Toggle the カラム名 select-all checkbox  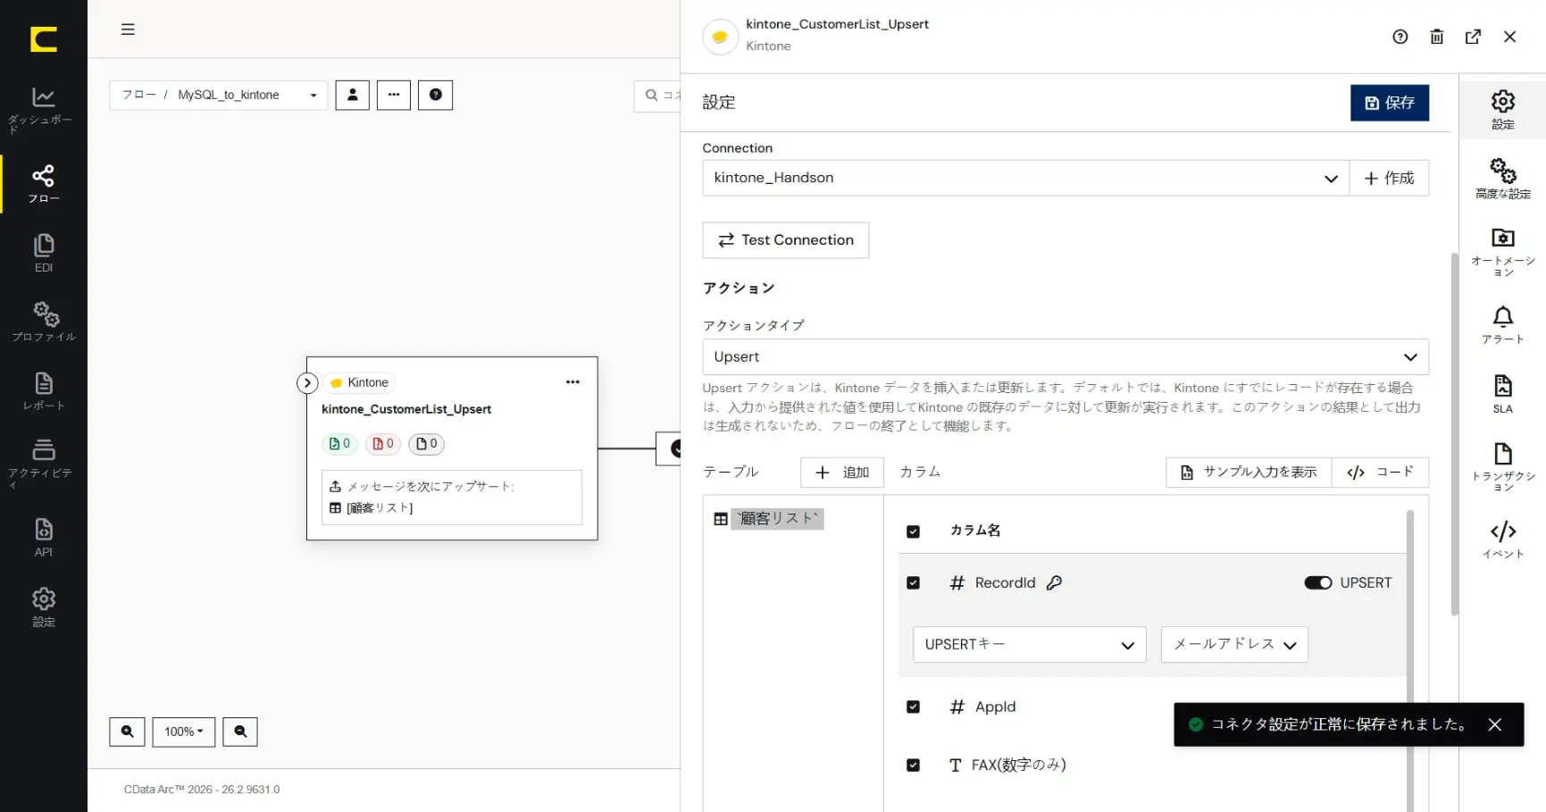tap(913, 531)
